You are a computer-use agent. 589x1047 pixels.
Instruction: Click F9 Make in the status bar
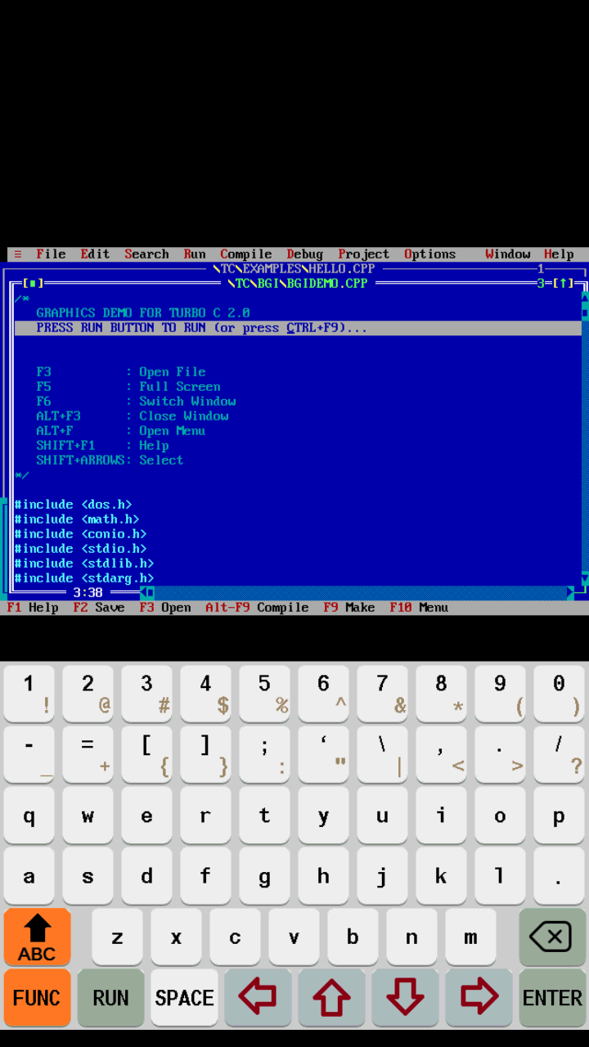pos(348,608)
